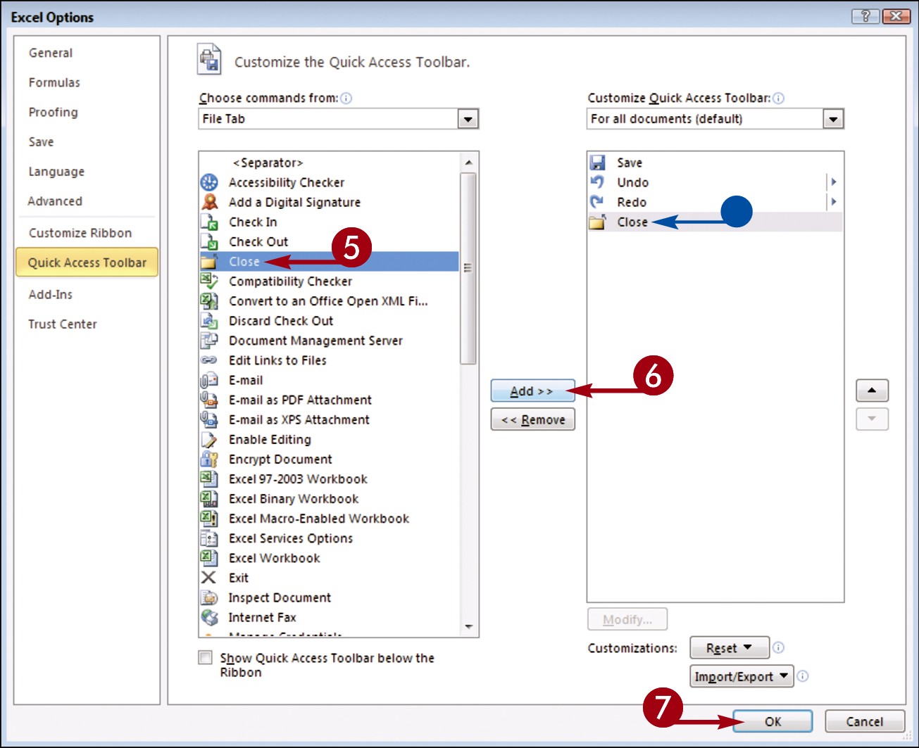This screenshot has height=748, width=919.
Task: Select Excel Workbook in commands list
Action: click(330, 558)
